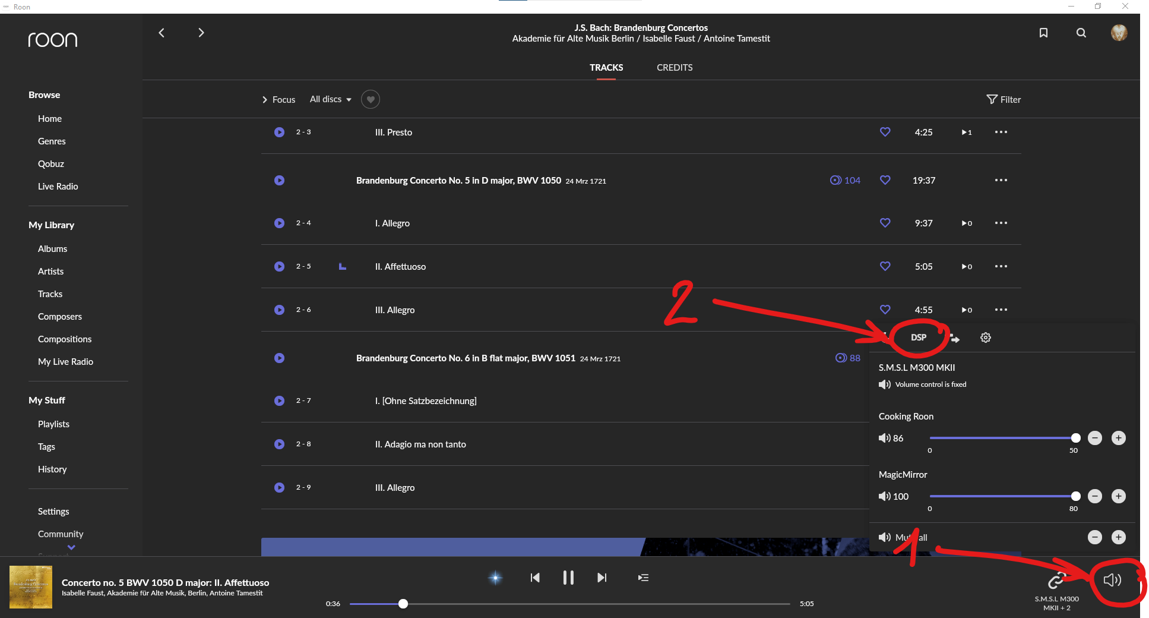Open the signal path star icon
This screenshot has width=1149, height=618.
[495, 578]
